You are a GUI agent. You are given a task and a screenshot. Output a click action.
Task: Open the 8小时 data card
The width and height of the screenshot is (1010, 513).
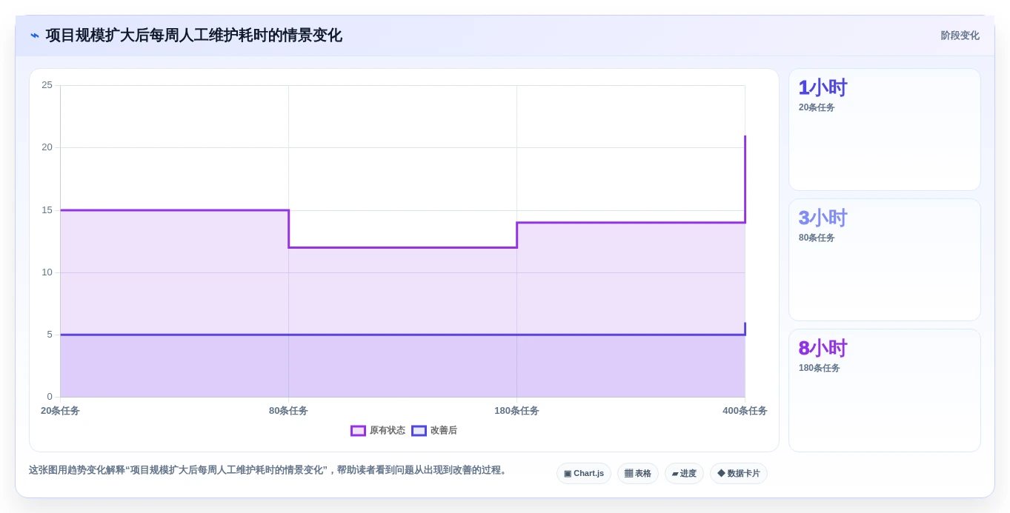pos(885,390)
